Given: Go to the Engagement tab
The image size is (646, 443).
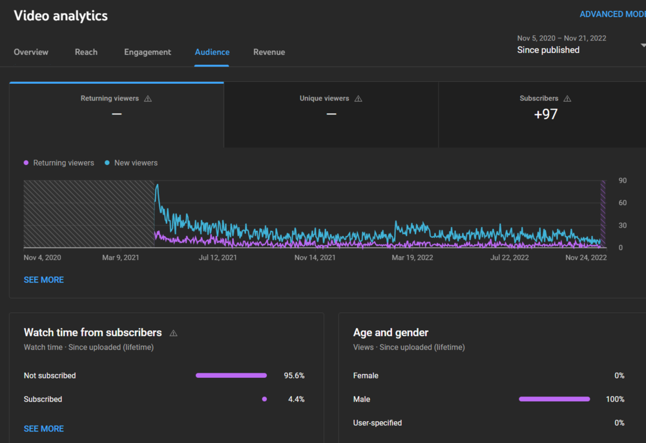Looking at the screenshot, I should click(147, 52).
